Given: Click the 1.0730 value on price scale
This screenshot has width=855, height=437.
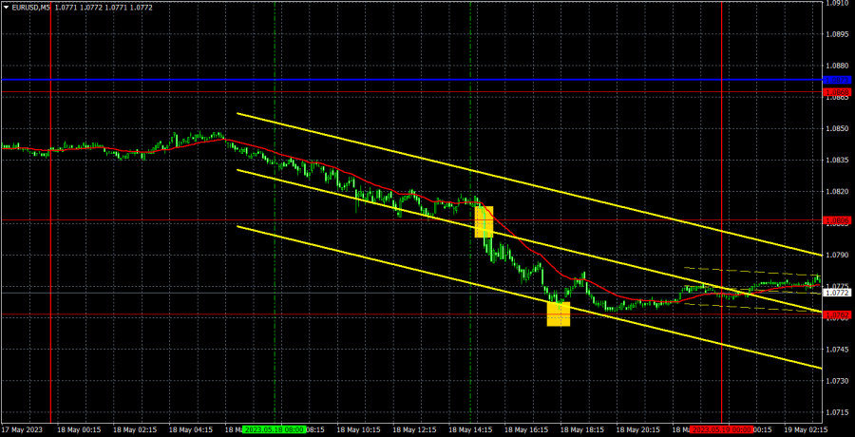Looking at the screenshot, I should (837, 381).
